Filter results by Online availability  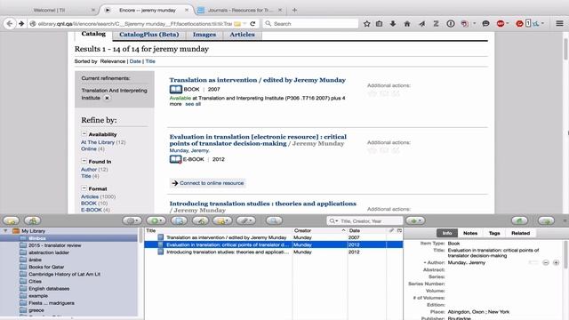coord(89,148)
